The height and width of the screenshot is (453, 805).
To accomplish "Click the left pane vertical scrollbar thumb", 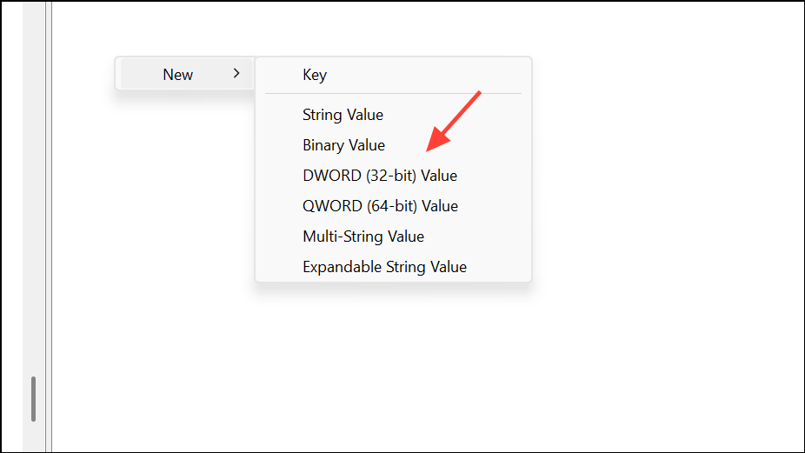I will [x=34, y=398].
